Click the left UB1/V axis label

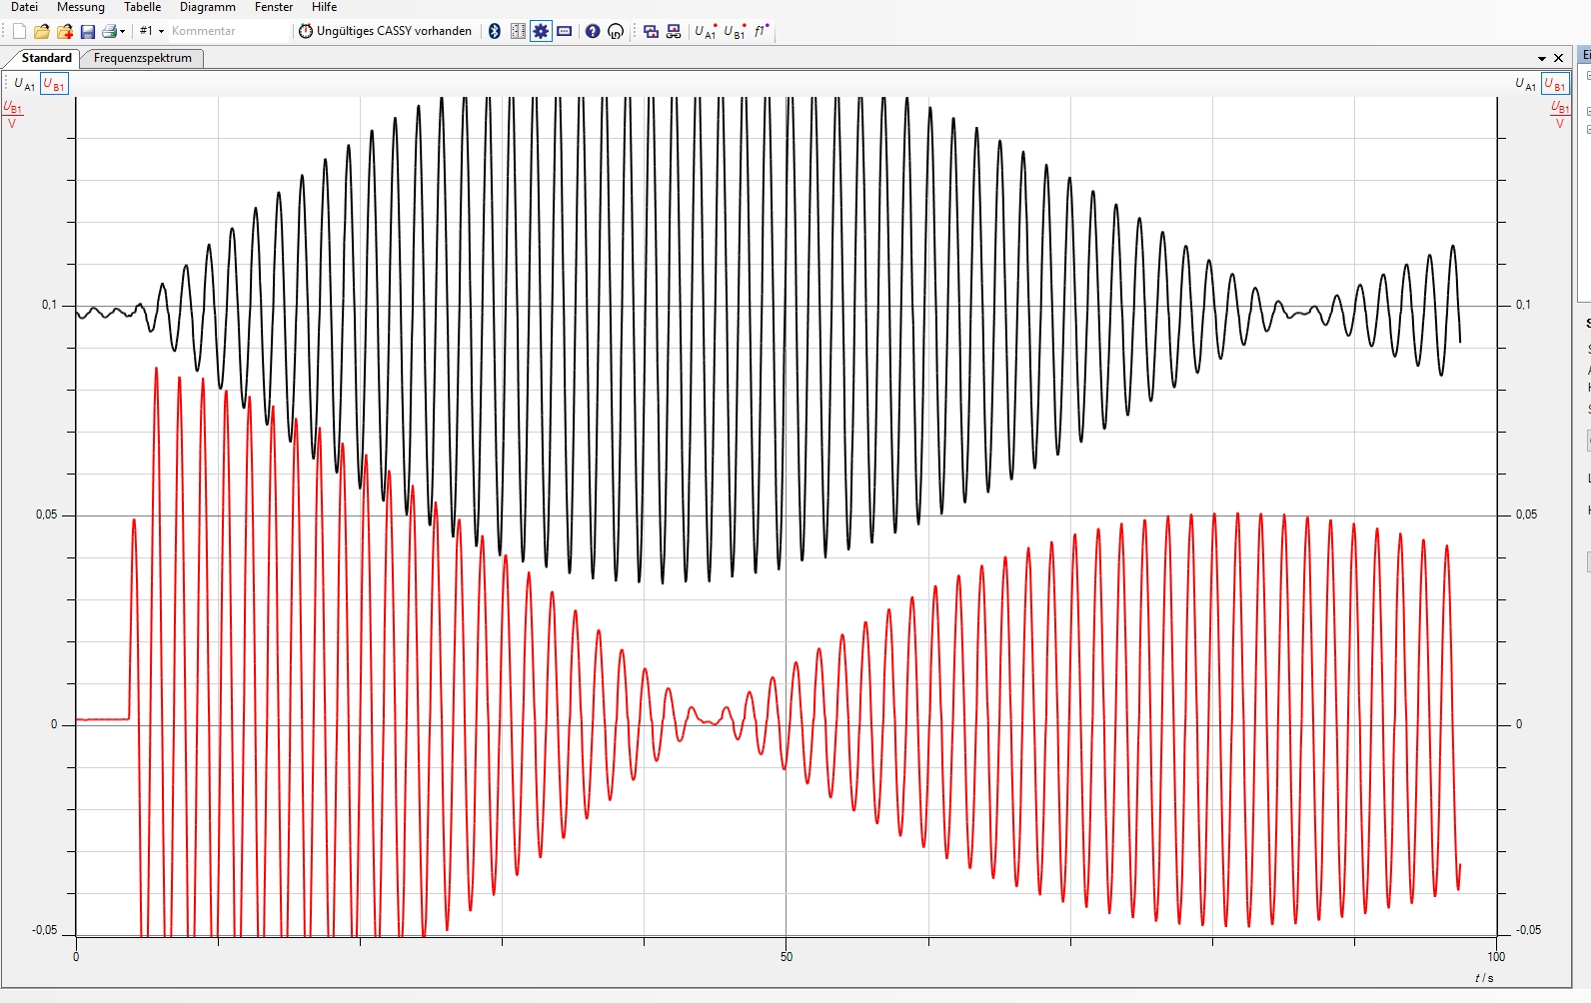pyautogui.click(x=12, y=115)
